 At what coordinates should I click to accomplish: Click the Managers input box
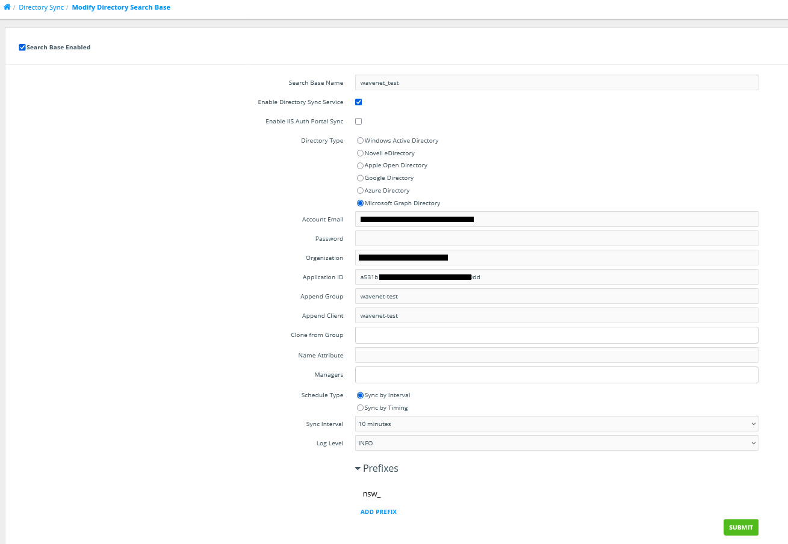(556, 374)
